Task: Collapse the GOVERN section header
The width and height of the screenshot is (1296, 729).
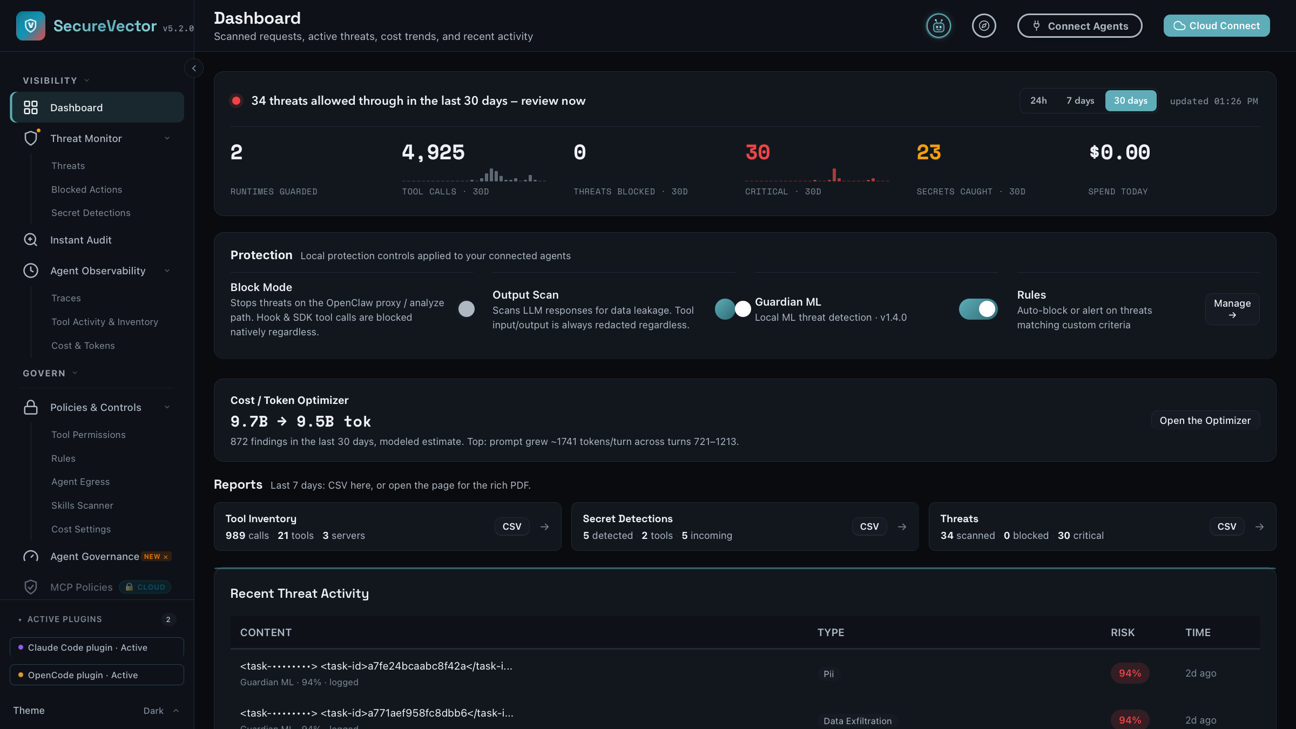Action: (x=50, y=373)
